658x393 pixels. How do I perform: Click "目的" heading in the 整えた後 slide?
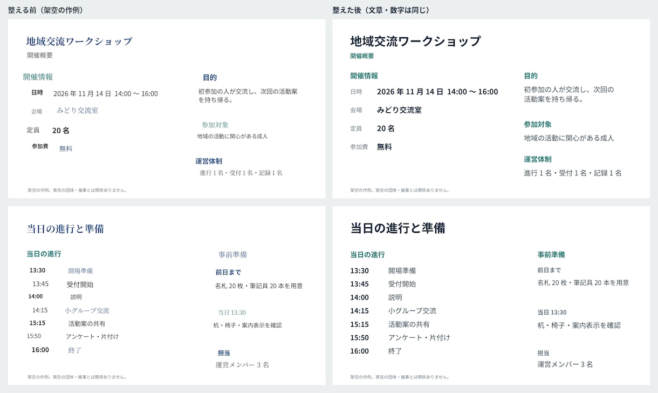(x=531, y=76)
